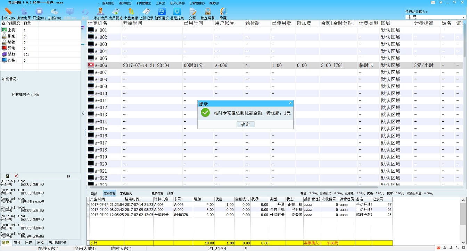Click the monitor icon beside A-001
Screen dimensions: 469x251
[91, 30]
